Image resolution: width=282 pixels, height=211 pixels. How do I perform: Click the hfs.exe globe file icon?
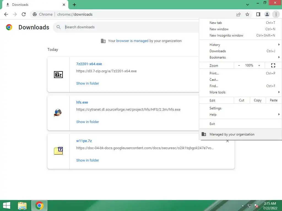pos(58,113)
